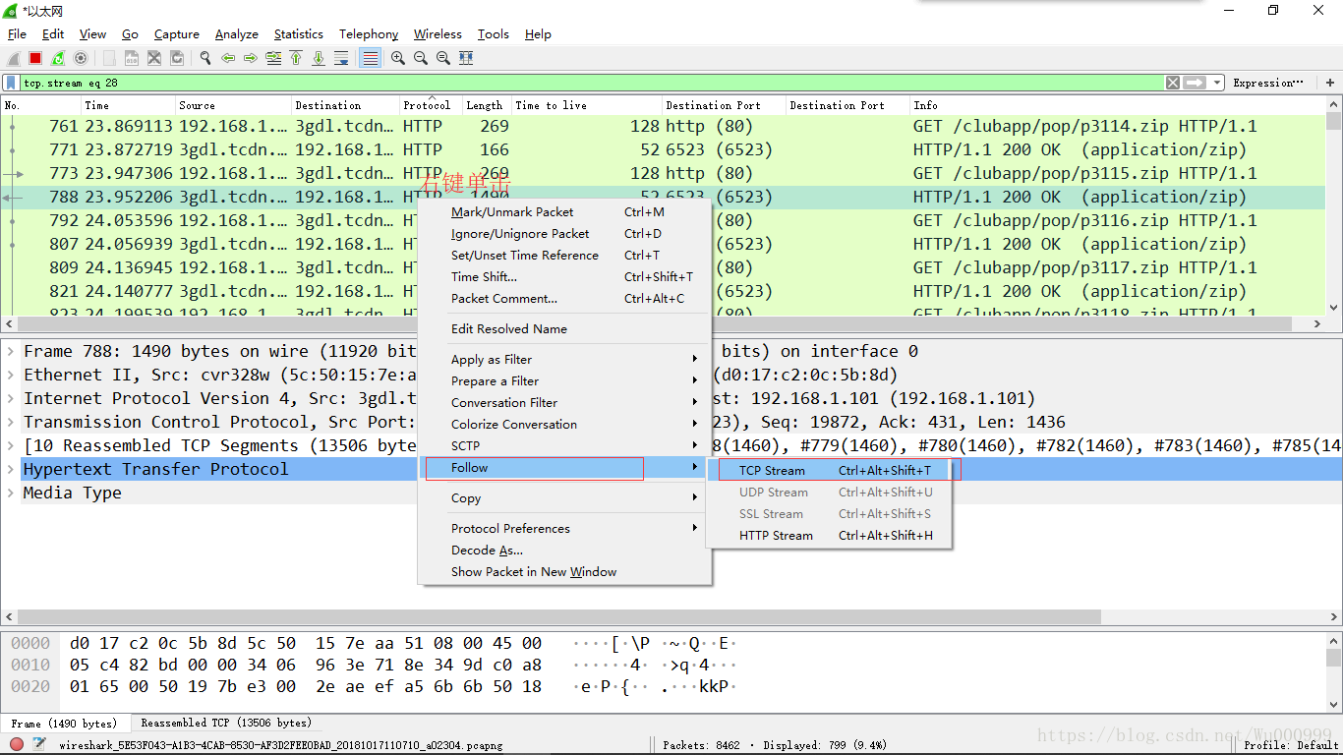
Task: Expand Transmission Control Protocol details
Action: (x=12, y=422)
